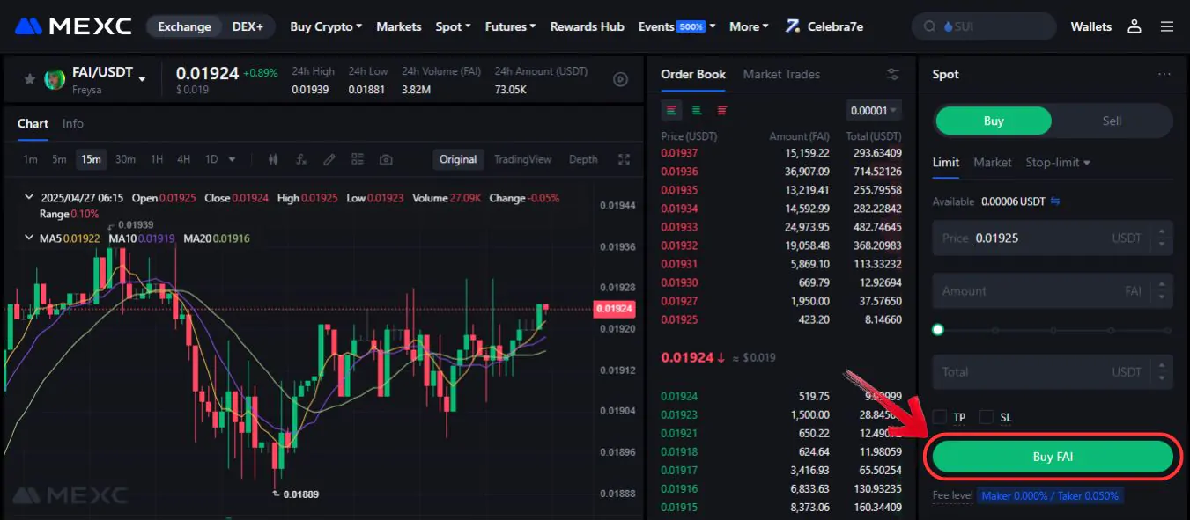The image size is (1190, 520).
Task: Click the Buy FAI button
Action: point(1053,457)
